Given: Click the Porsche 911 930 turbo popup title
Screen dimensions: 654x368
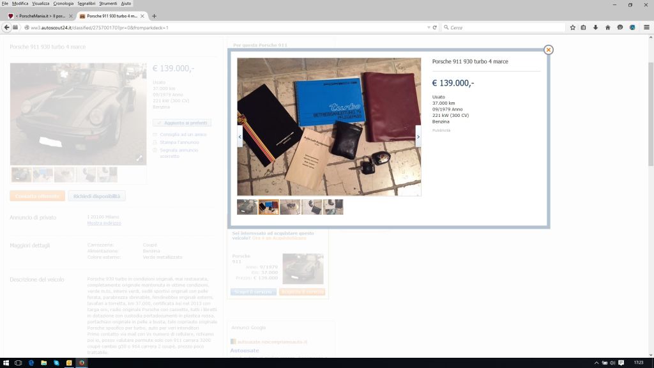Looking at the screenshot, I should pyautogui.click(x=470, y=61).
